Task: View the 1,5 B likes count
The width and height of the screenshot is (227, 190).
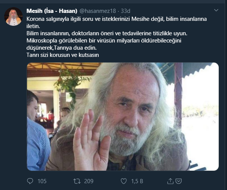Action: [137, 181]
